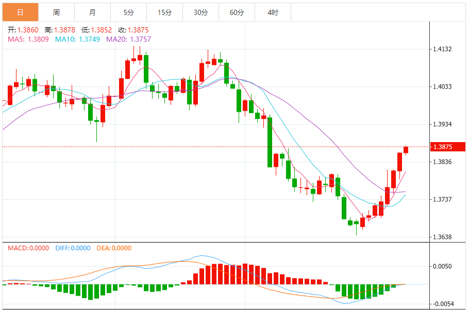Switch to the 5分 interval tab

click(x=128, y=12)
